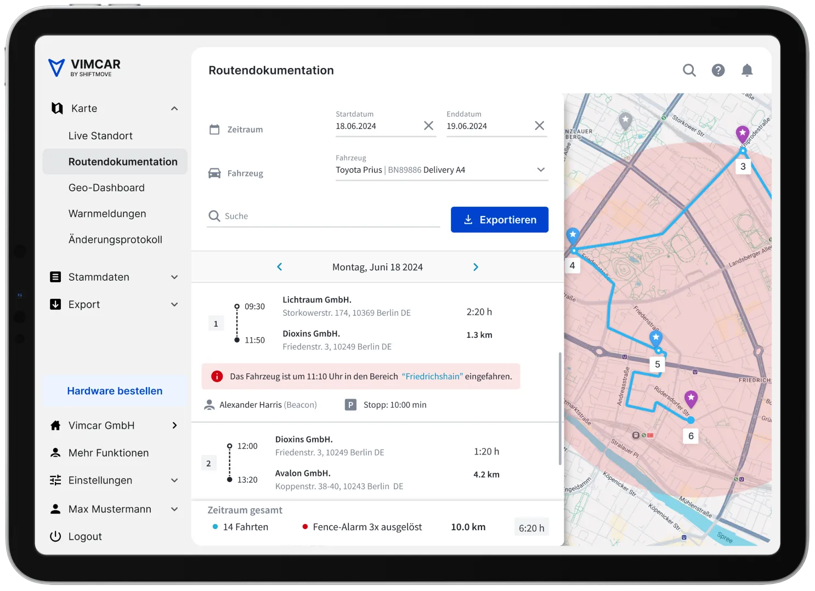Click Hardware bestellen button
815x591 pixels.
(115, 391)
